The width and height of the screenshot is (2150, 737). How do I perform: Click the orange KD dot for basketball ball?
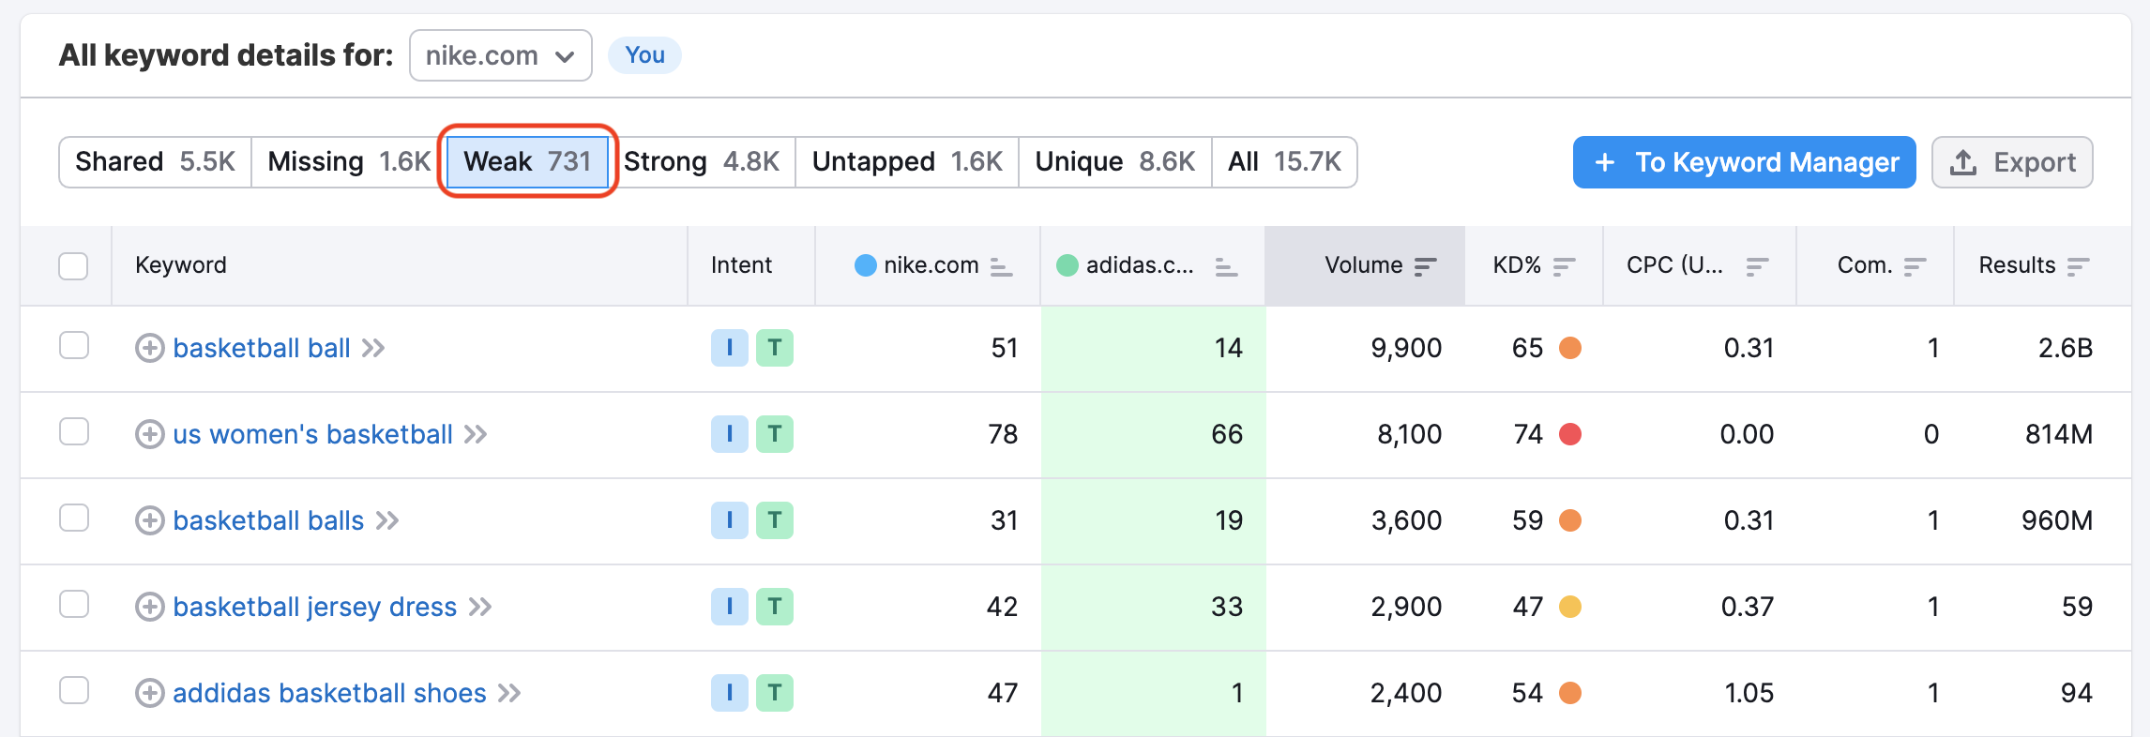[1570, 348]
